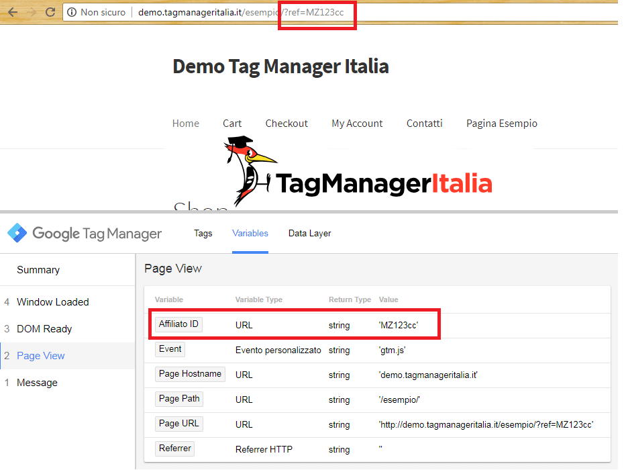Select the DOM Ready event
The image size is (624, 470).
44,329
